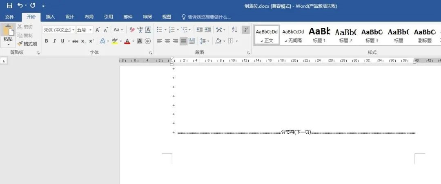Apply bullet list

tap(160, 29)
